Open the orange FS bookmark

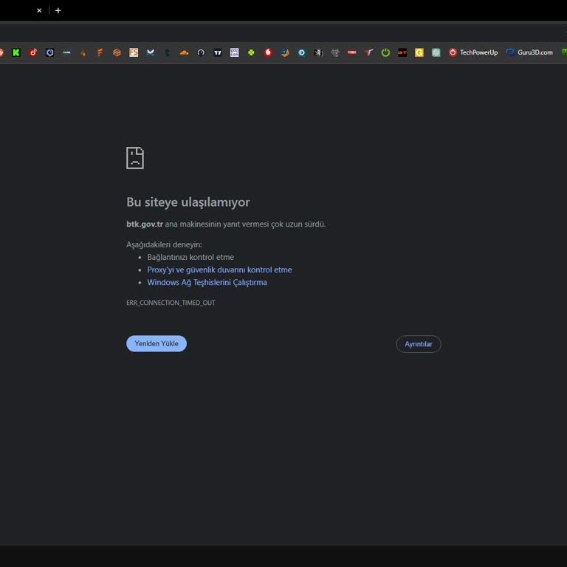pos(134,52)
